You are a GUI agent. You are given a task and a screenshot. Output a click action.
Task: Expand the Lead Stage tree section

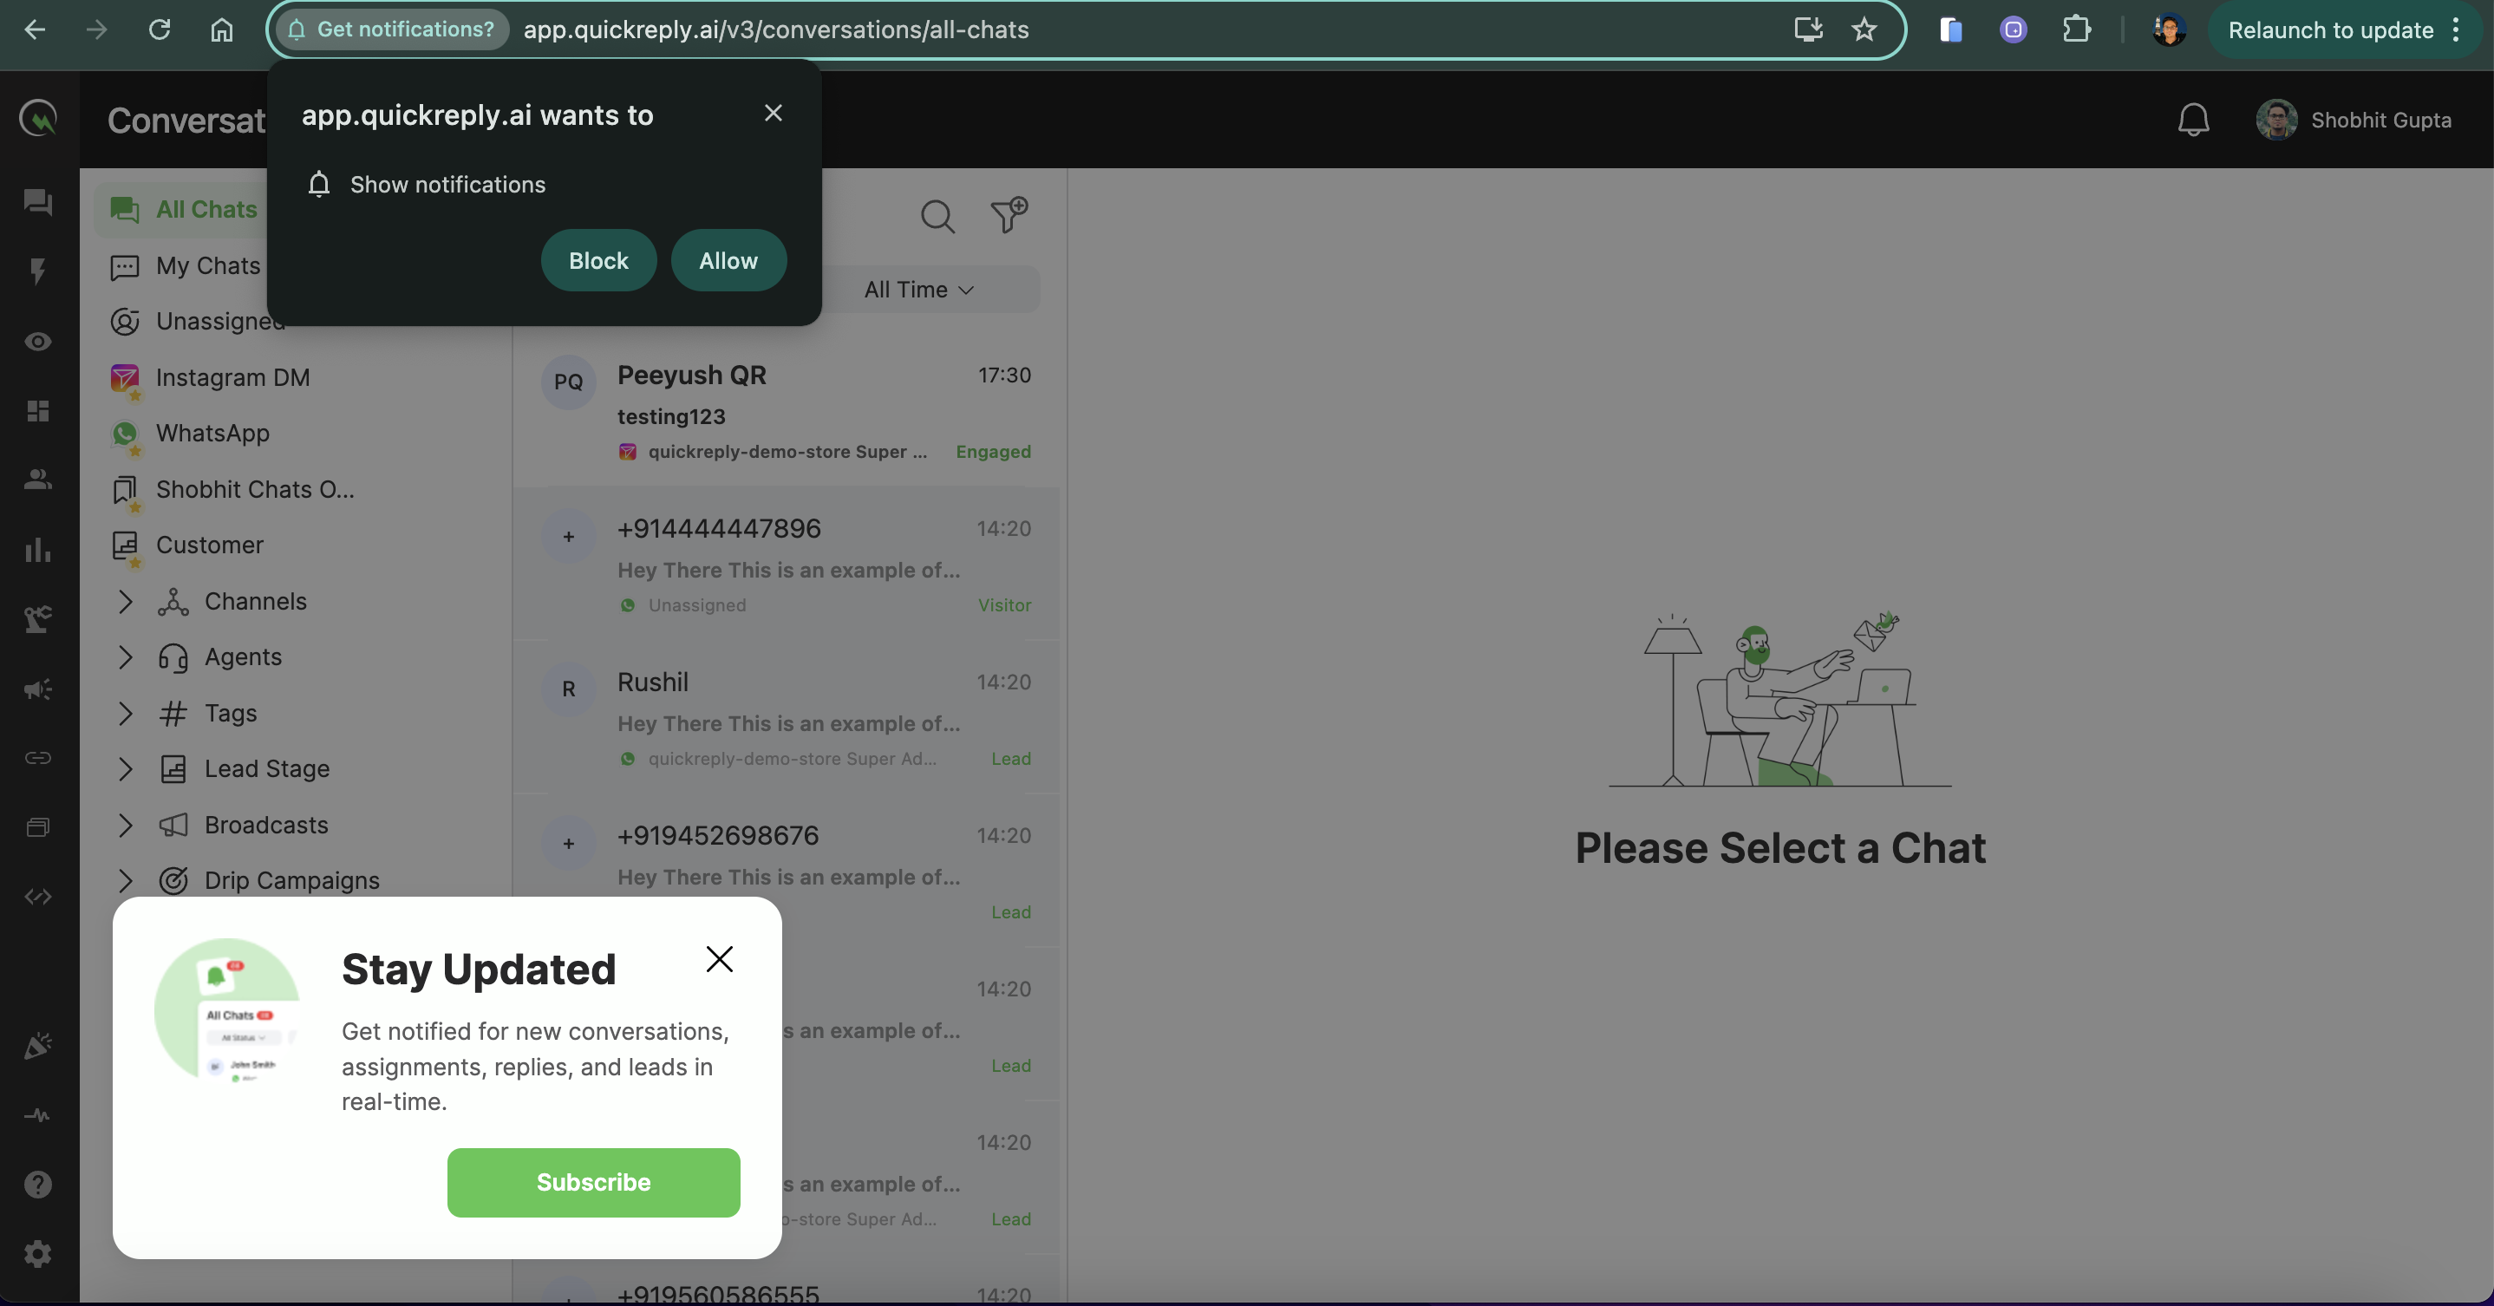click(125, 768)
